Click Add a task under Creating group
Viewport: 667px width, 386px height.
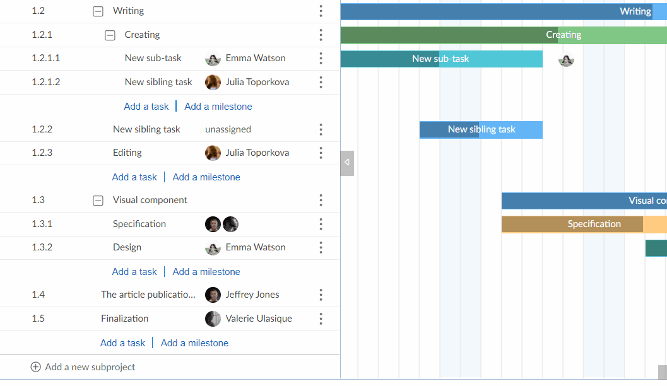tap(146, 107)
